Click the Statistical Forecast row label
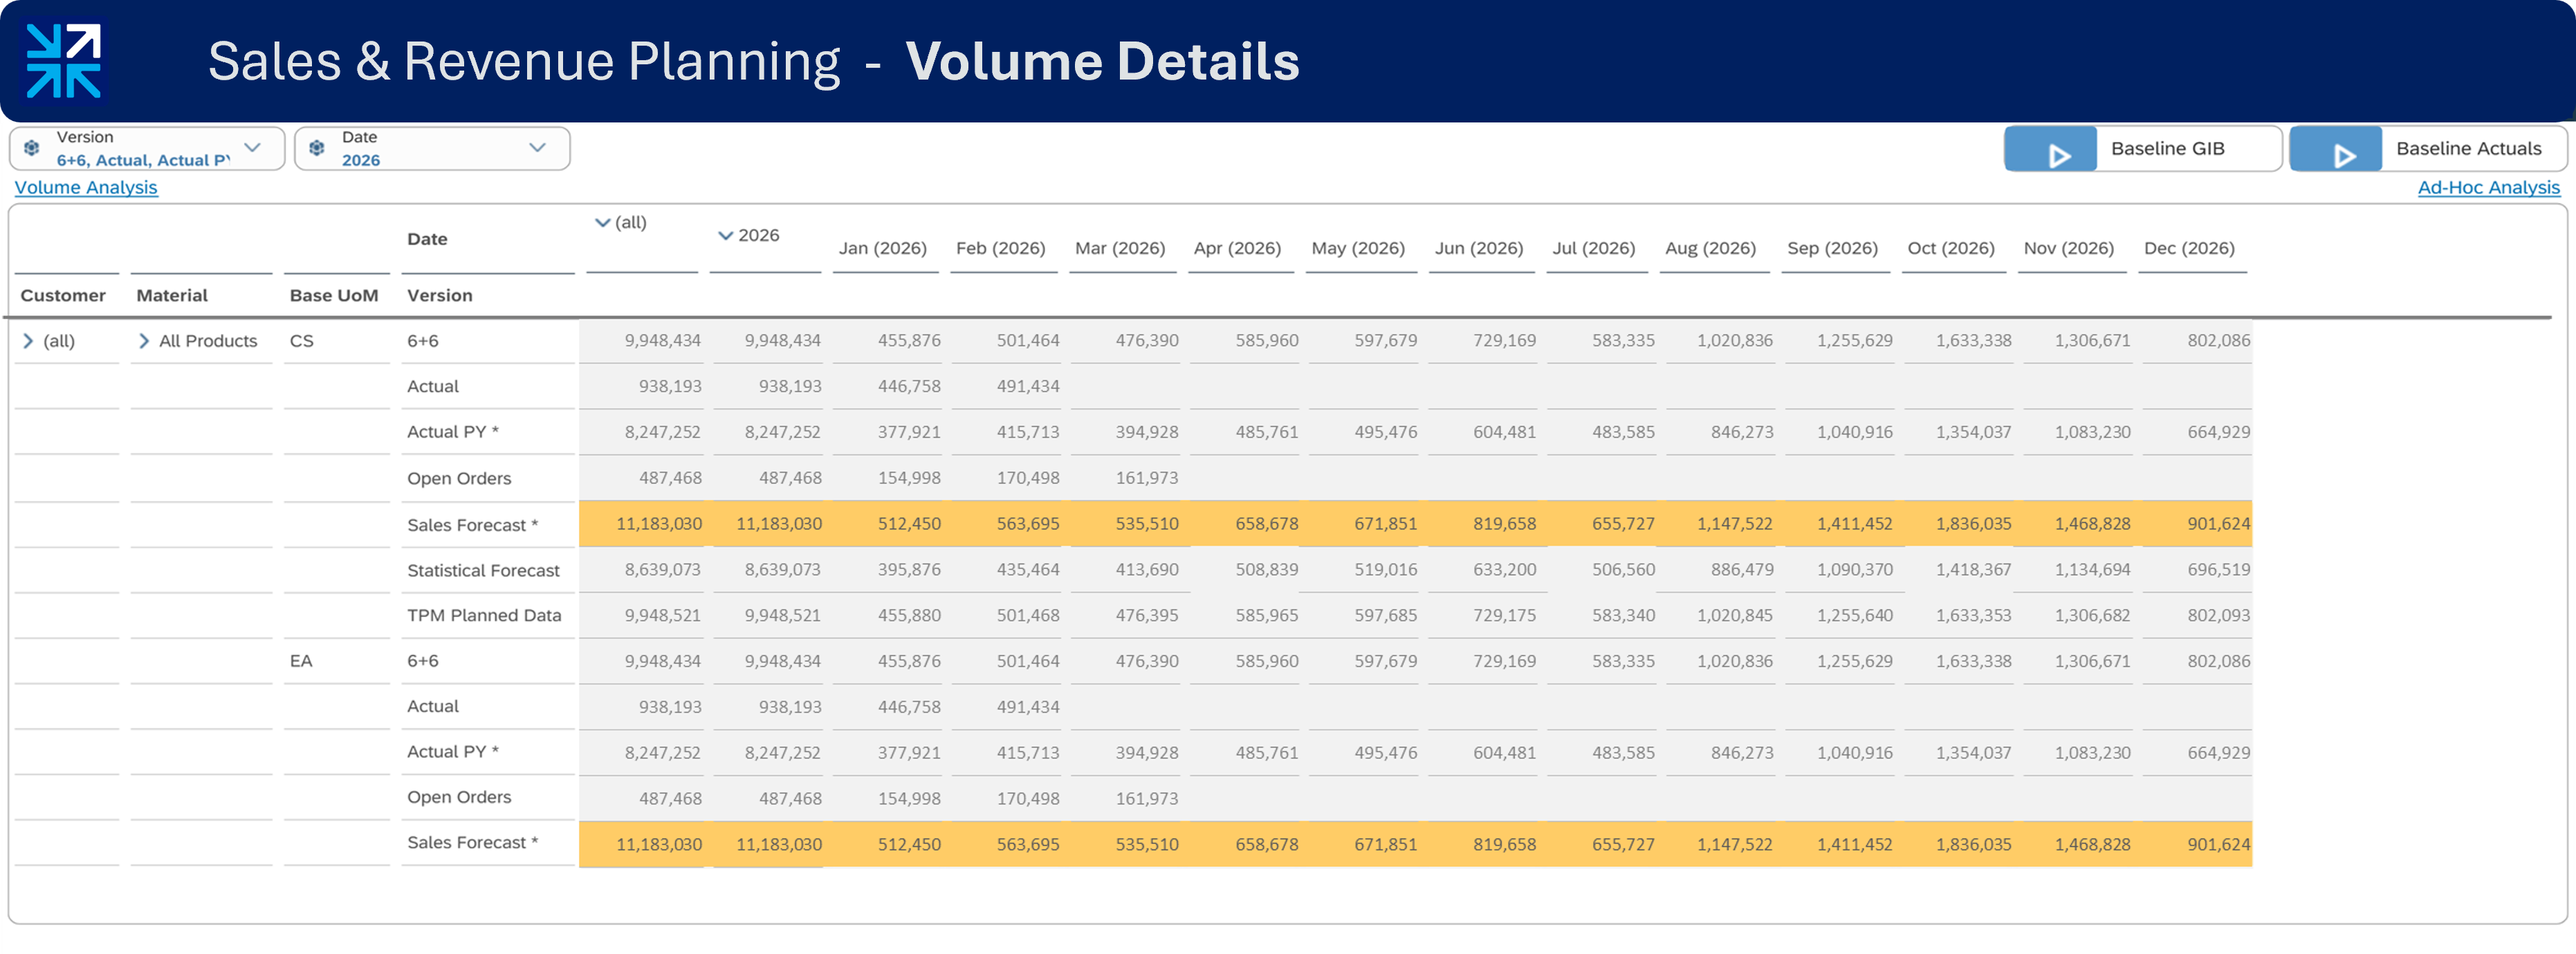The width and height of the screenshot is (2576, 954). tap(482, 570)
